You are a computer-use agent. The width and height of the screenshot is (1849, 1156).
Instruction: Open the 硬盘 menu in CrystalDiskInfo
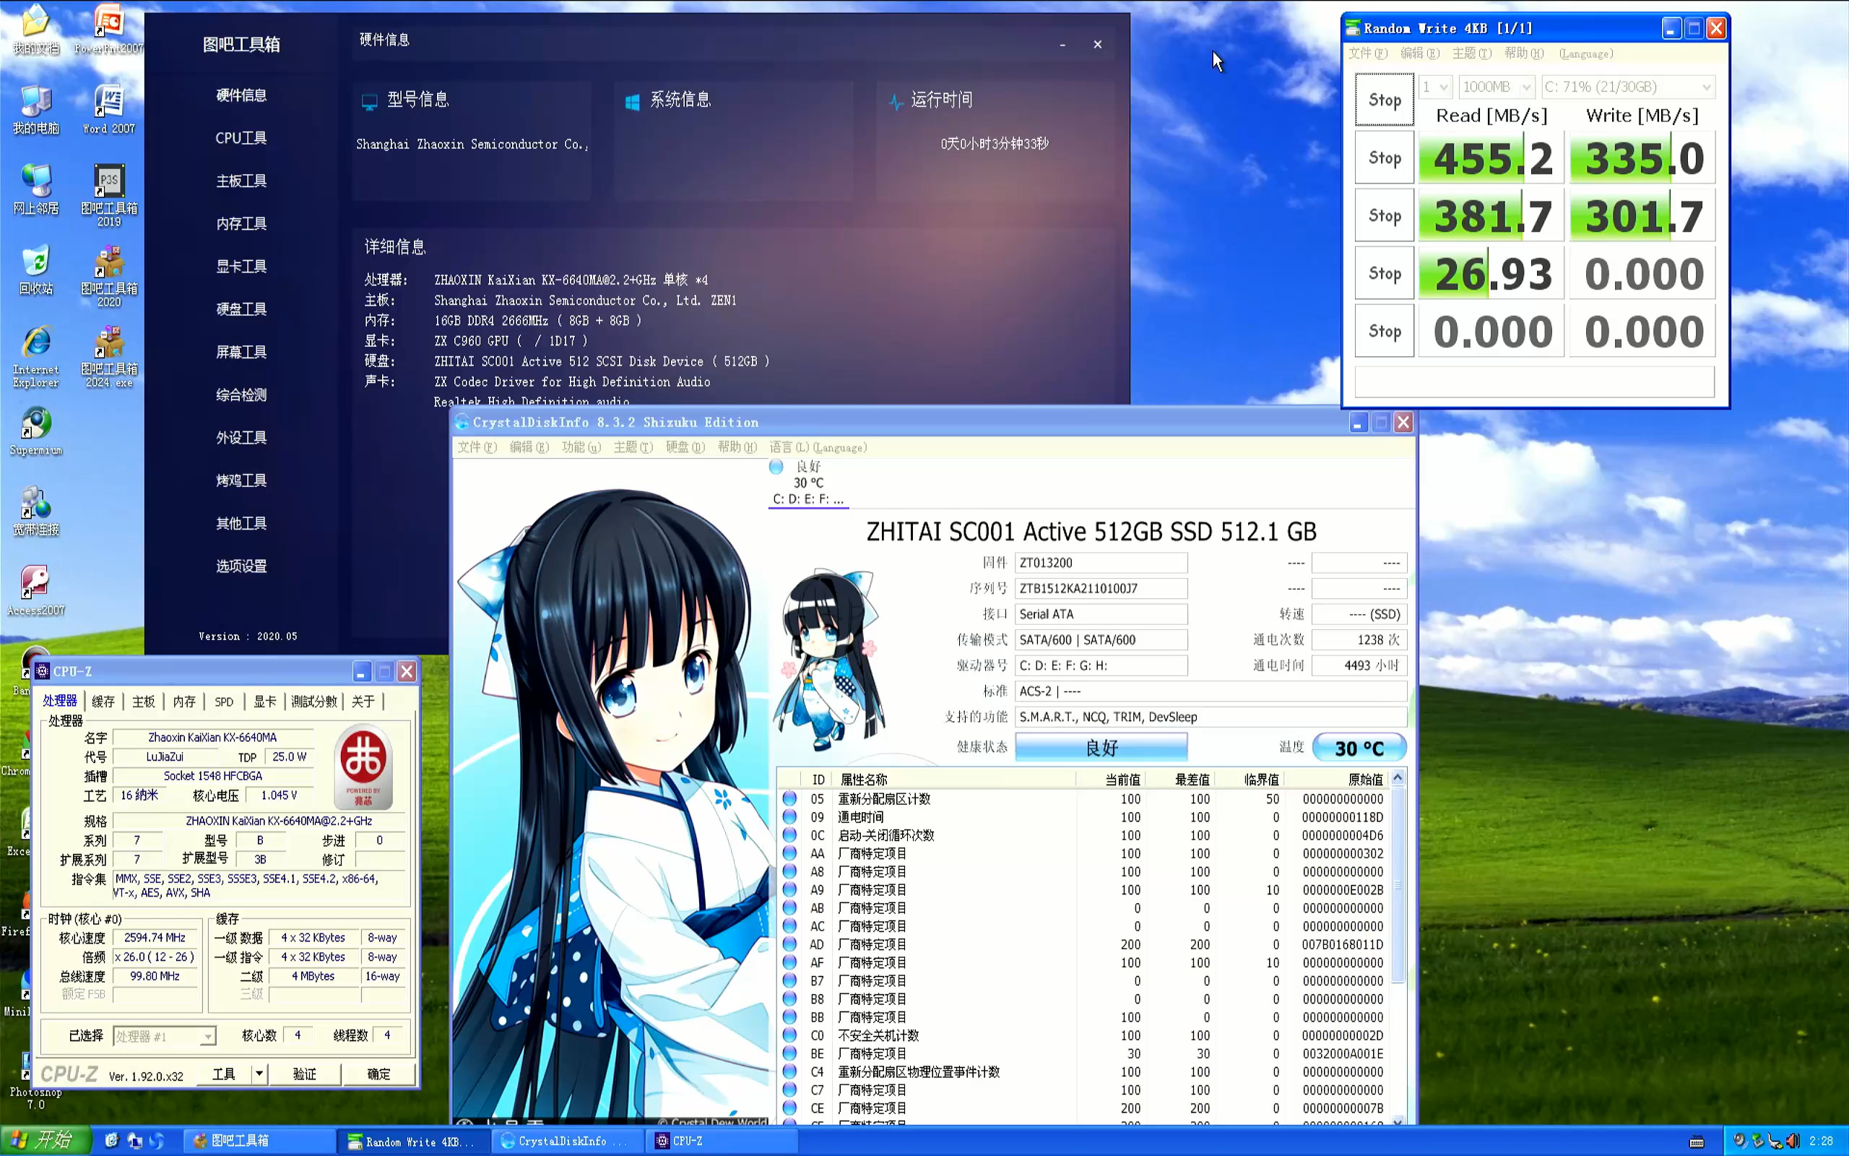coord(685,447)
